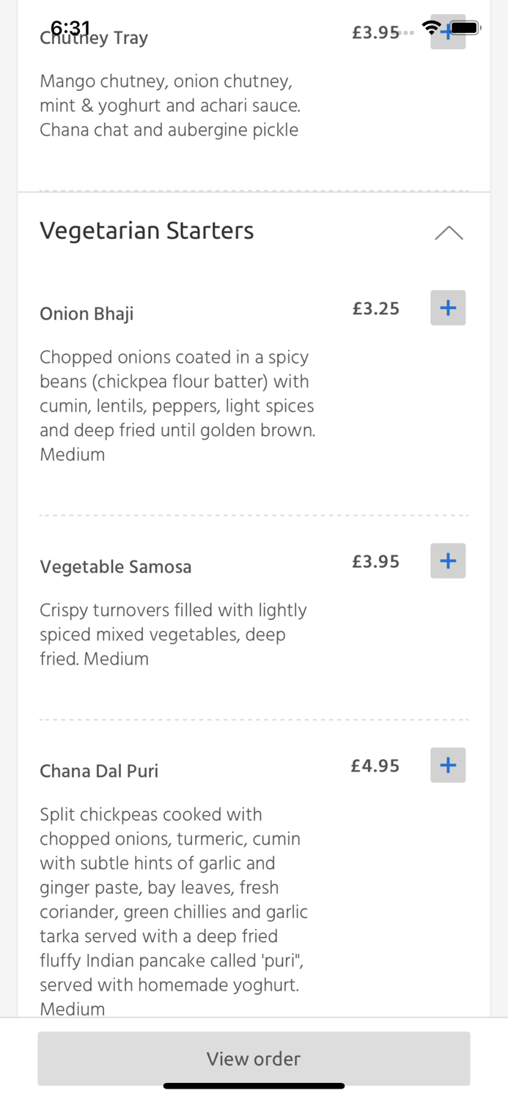
Task: Open the Vegetarian Starters section header
Action: click(x=147, y=231)
